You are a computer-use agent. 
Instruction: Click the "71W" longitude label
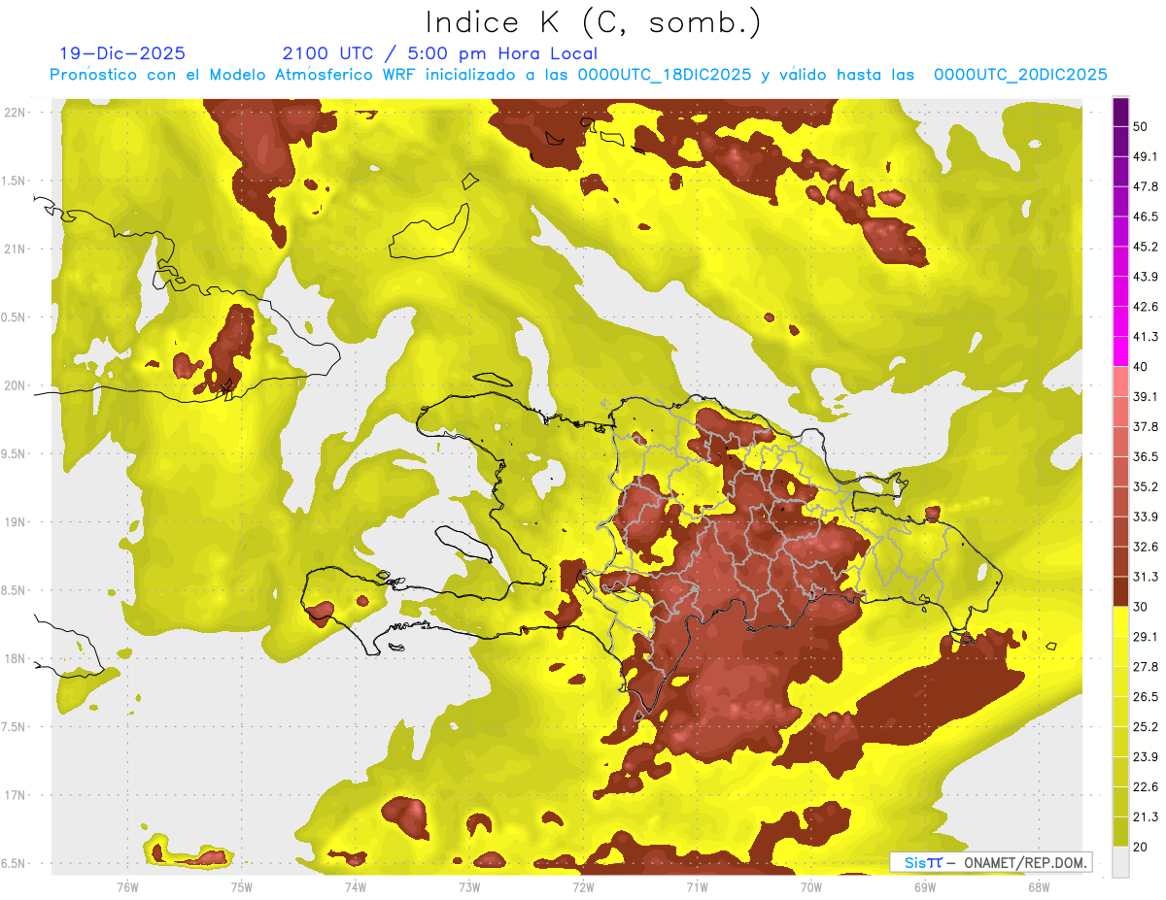coord(697,886)
